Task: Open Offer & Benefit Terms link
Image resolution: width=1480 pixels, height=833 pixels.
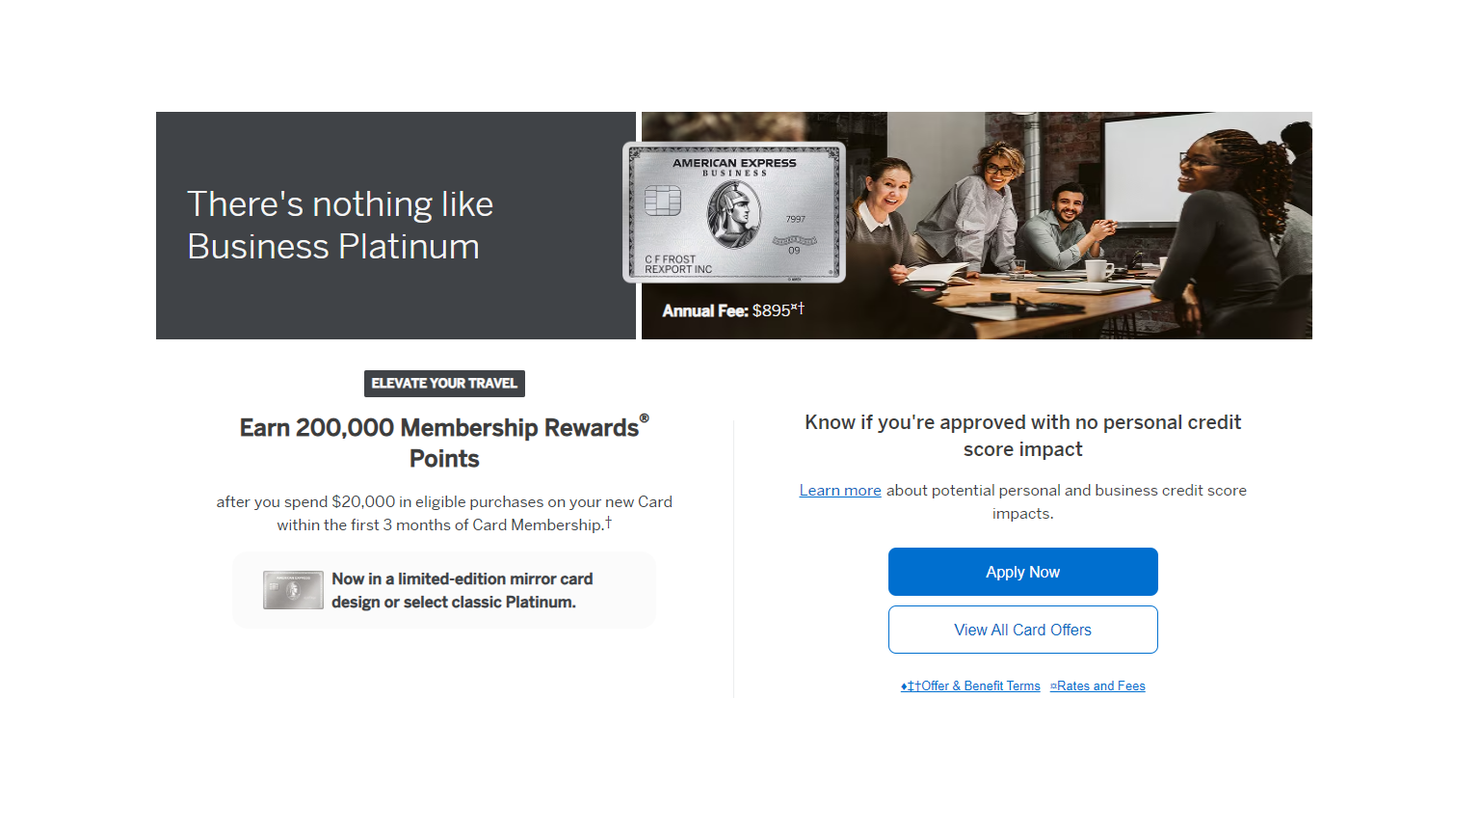Action: 971,686
